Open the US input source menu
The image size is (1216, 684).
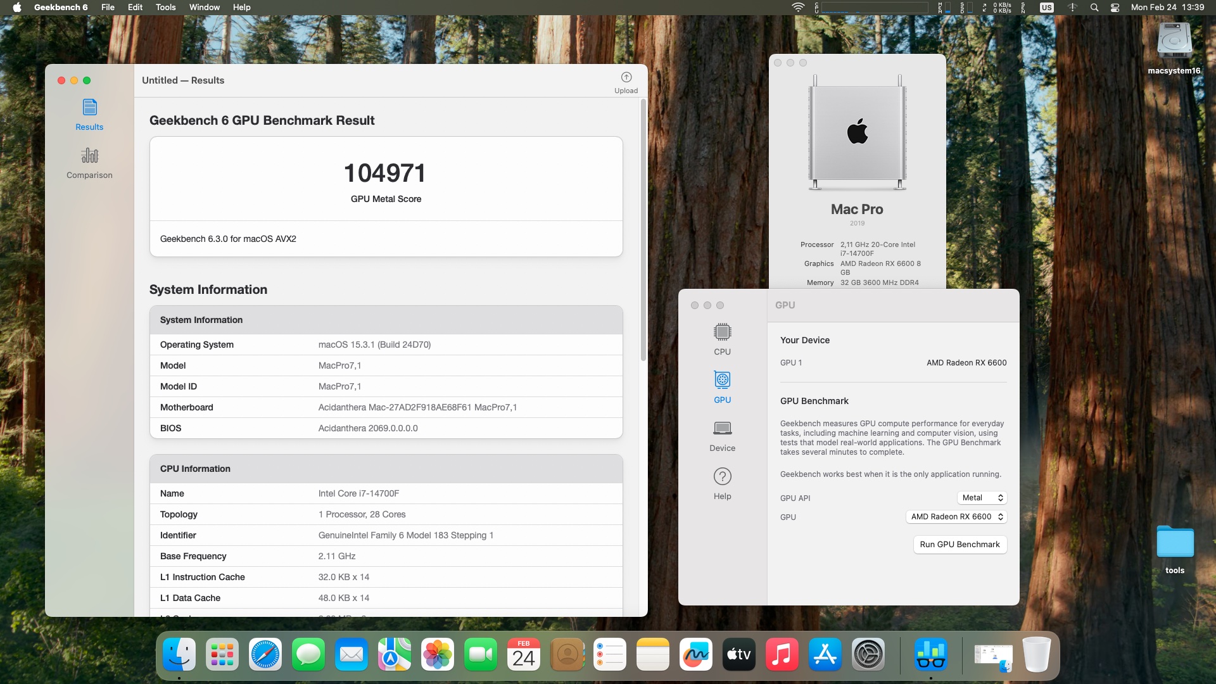[1046, 8]
